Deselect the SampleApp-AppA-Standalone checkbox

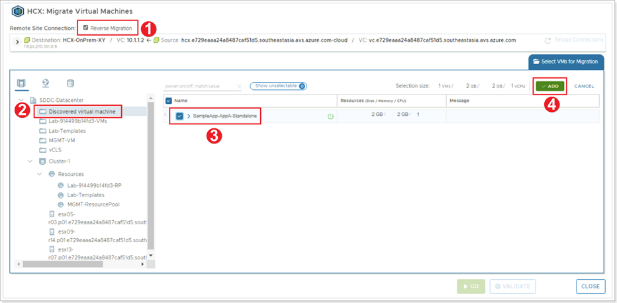179,116
